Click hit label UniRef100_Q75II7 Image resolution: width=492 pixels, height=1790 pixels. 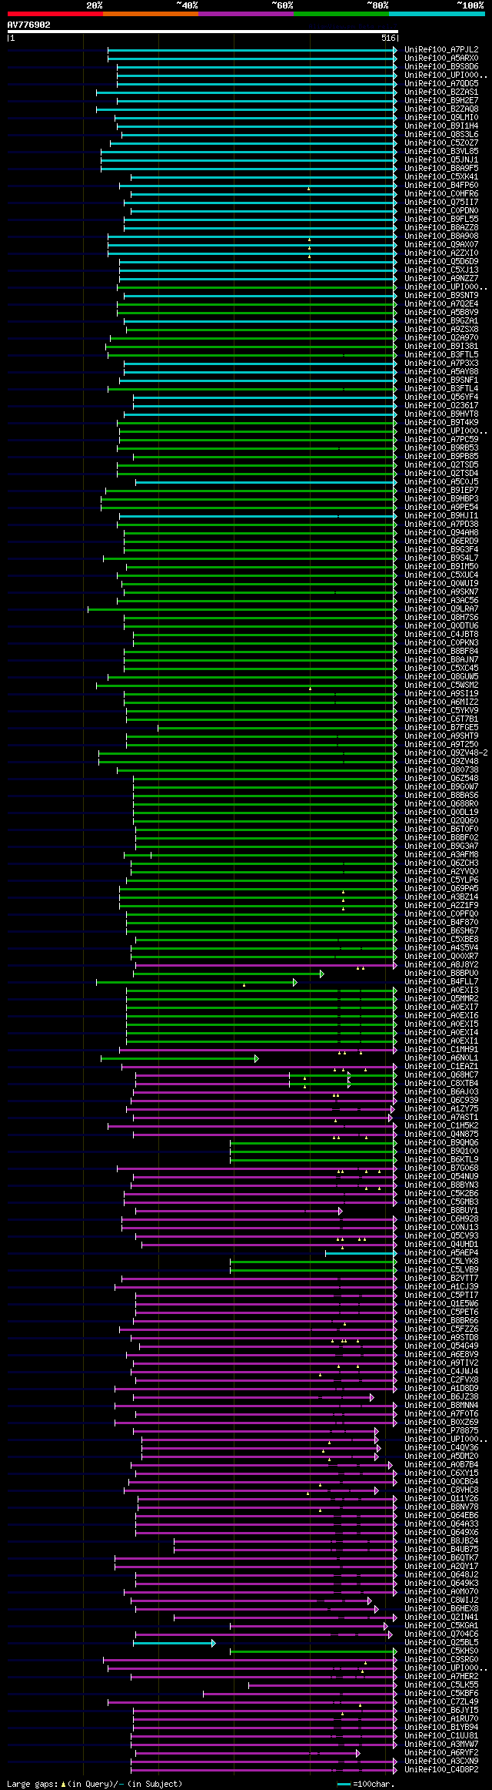tap(441, 203)
